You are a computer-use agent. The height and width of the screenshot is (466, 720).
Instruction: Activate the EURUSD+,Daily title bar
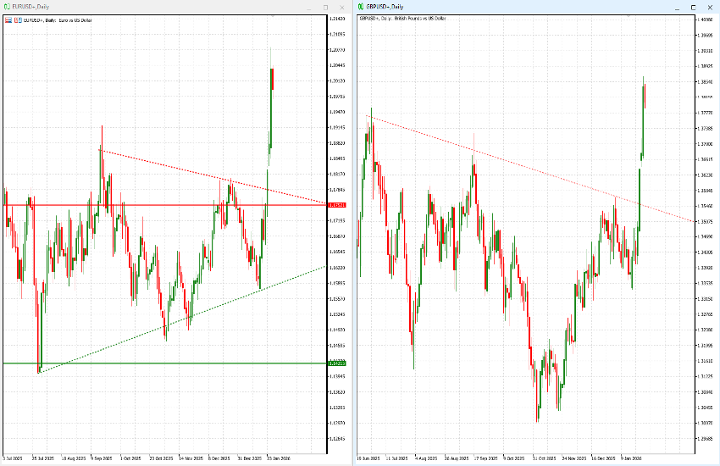point(169,7)
